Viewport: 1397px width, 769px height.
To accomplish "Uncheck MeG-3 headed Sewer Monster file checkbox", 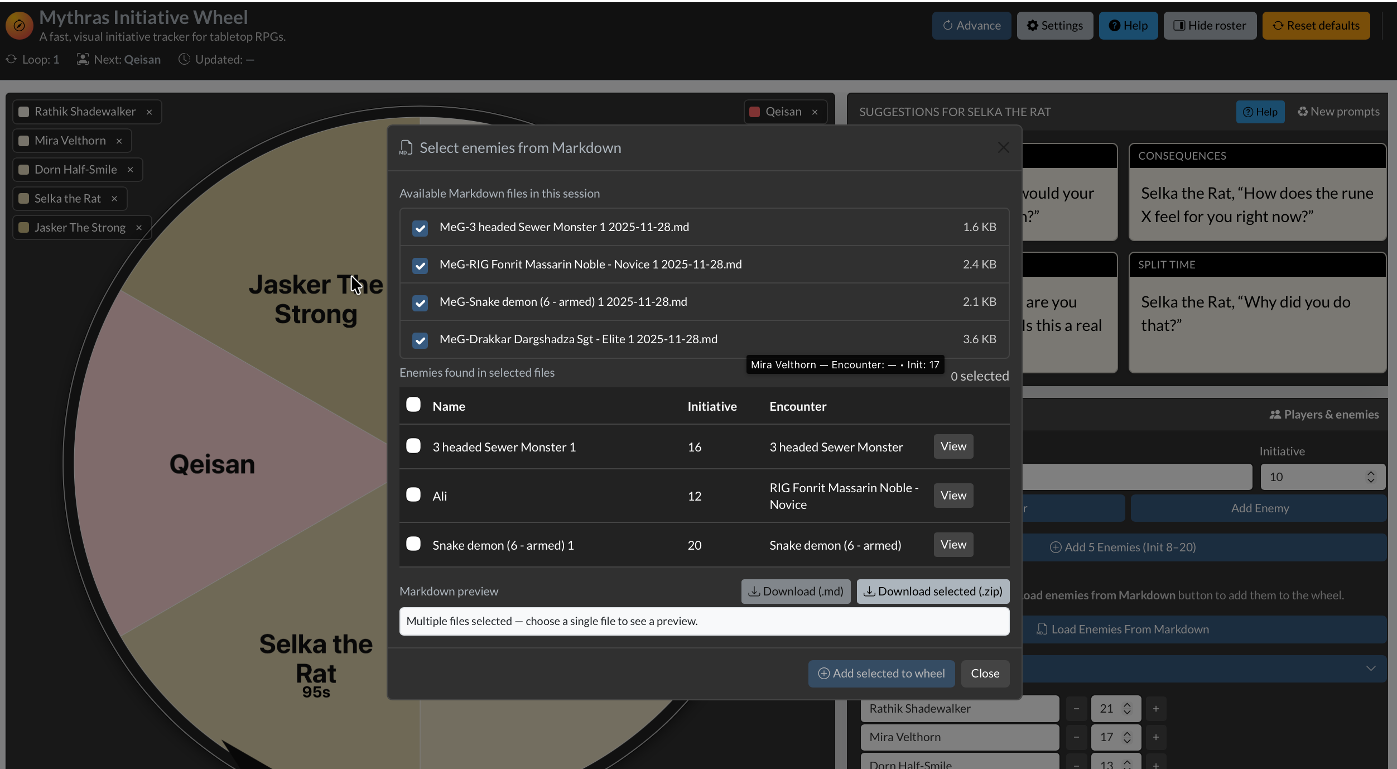I will pos(420,228).
